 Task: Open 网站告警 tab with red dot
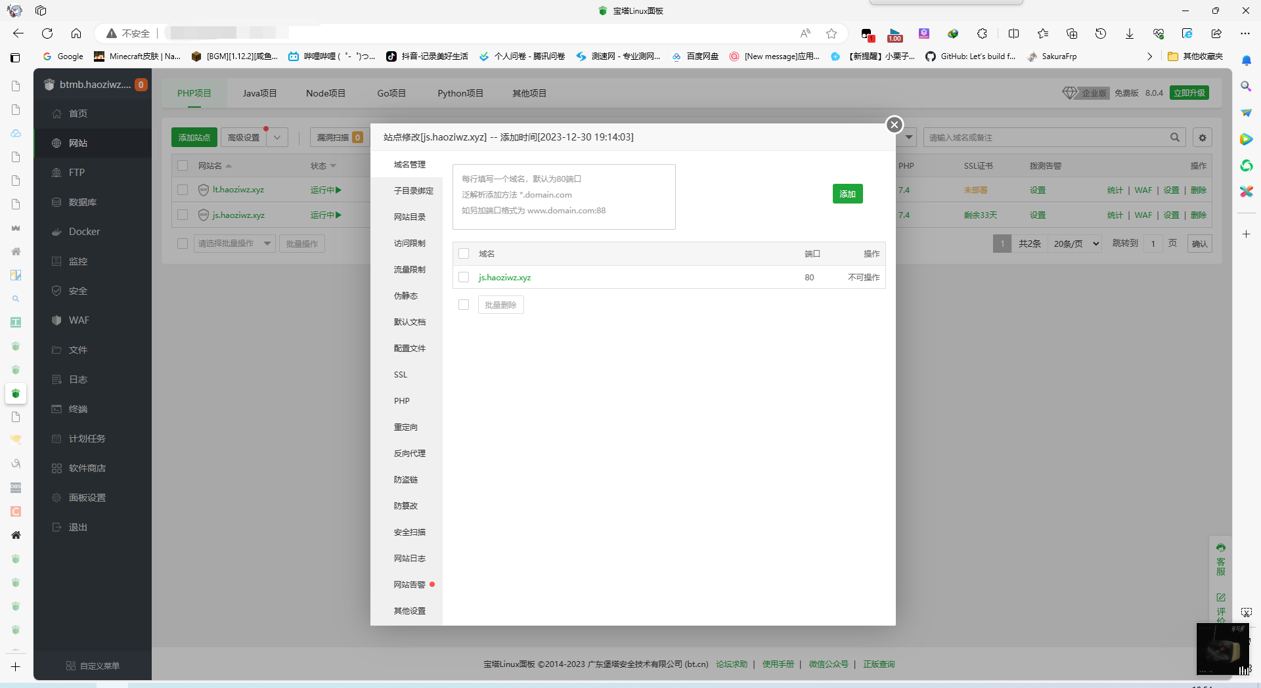click(x=410, y=585)
